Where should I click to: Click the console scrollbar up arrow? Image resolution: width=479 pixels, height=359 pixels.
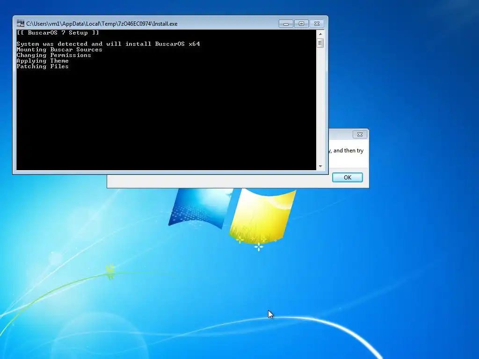point(320,34)
